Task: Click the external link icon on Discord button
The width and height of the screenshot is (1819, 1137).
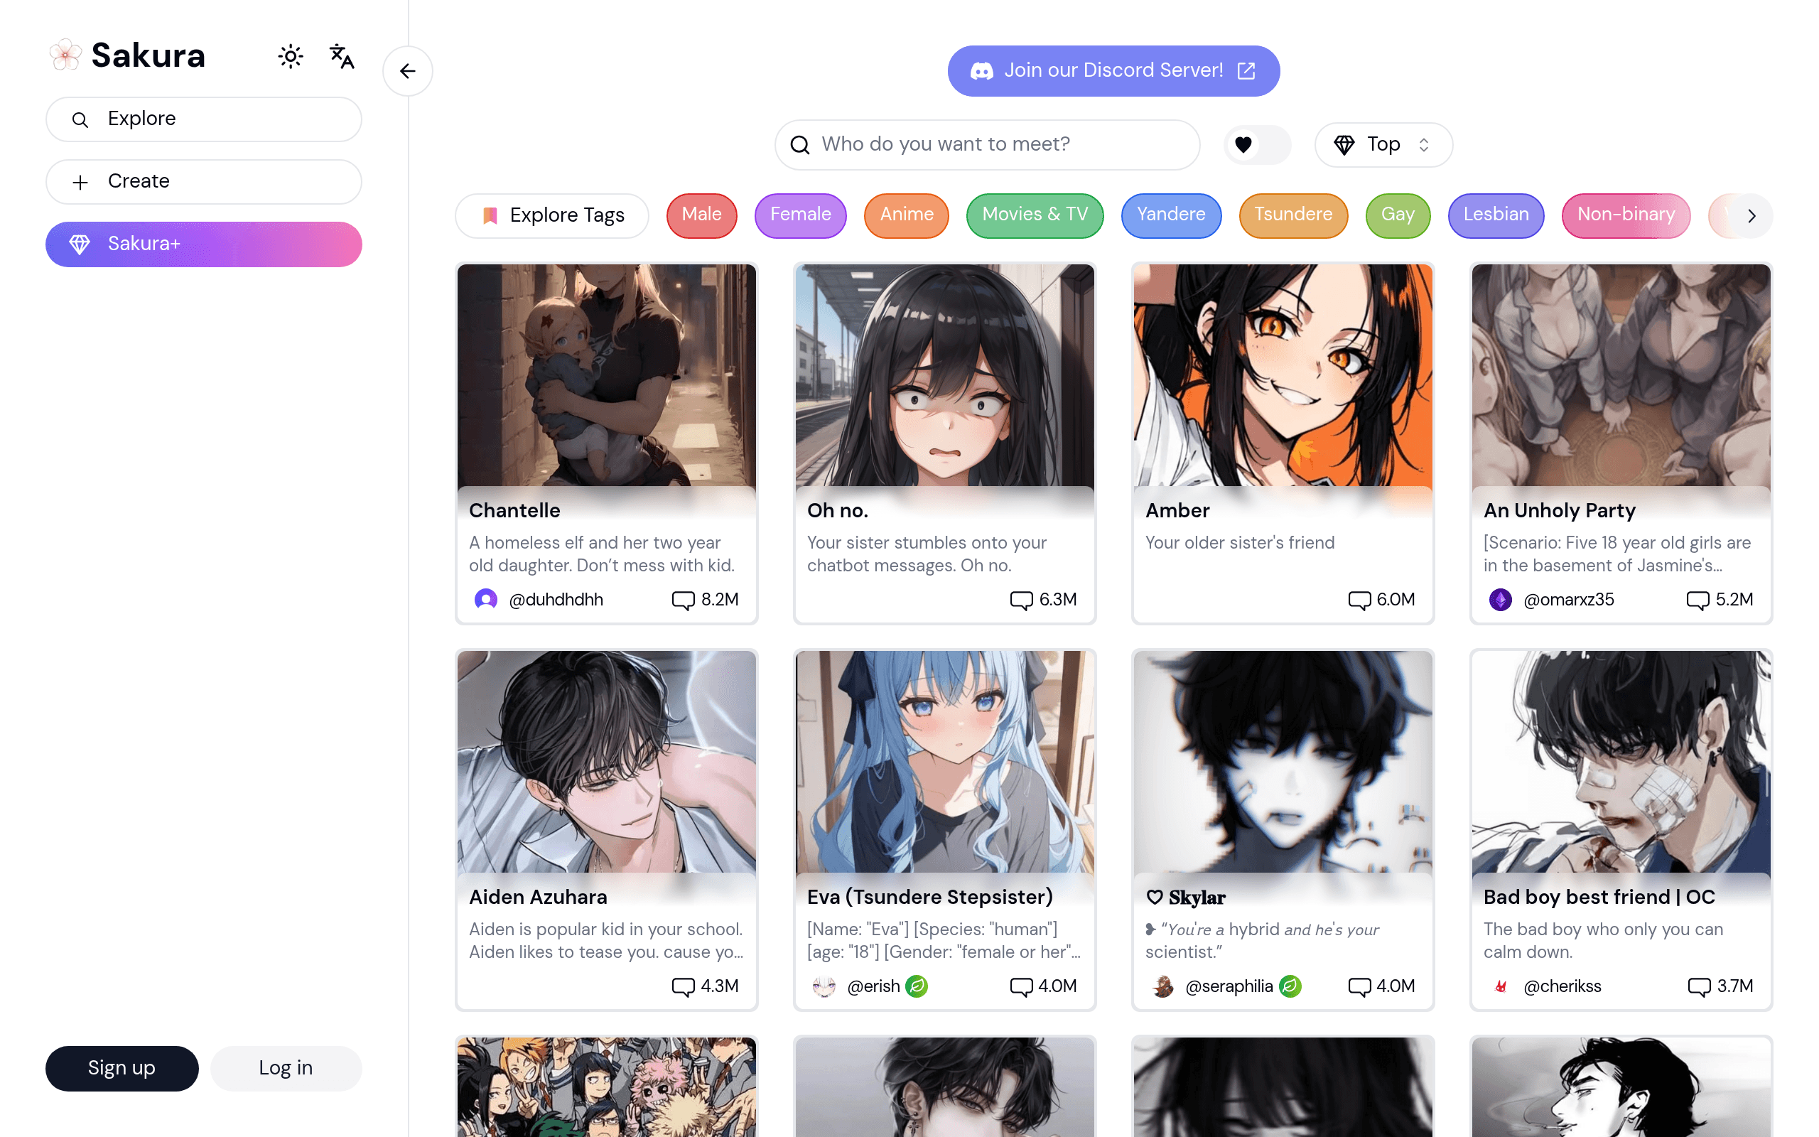Action: 1246,70
